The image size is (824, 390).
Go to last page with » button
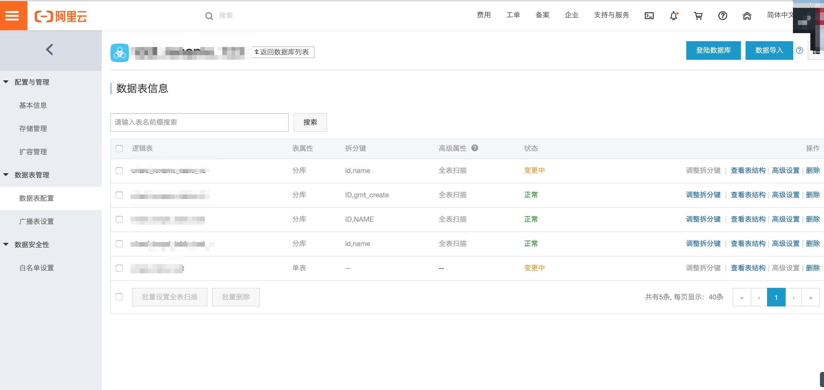[x=811, y=297]
